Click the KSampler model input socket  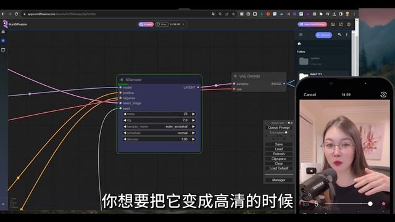(x=121, y=88)
